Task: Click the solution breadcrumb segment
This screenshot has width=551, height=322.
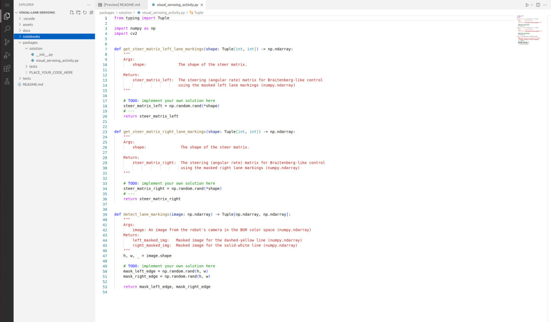Action: point(125,12)
